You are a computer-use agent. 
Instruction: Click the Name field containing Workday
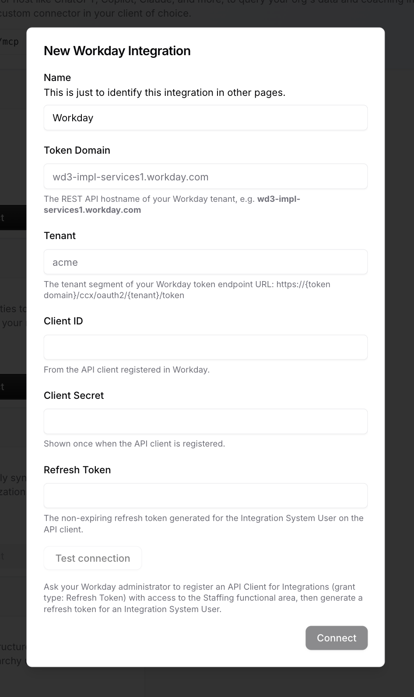(x=205, y=118)
